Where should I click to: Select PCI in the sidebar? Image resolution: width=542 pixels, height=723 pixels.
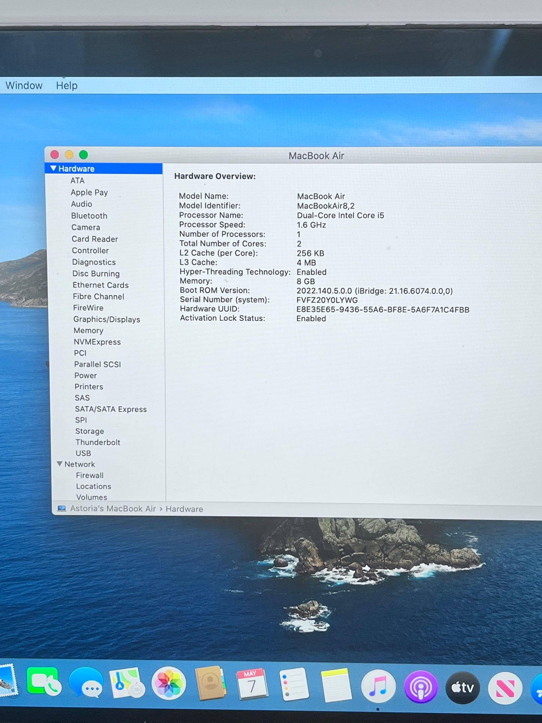[80, 353]
